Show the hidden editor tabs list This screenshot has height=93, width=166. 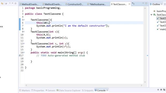[x=133, y=4]
